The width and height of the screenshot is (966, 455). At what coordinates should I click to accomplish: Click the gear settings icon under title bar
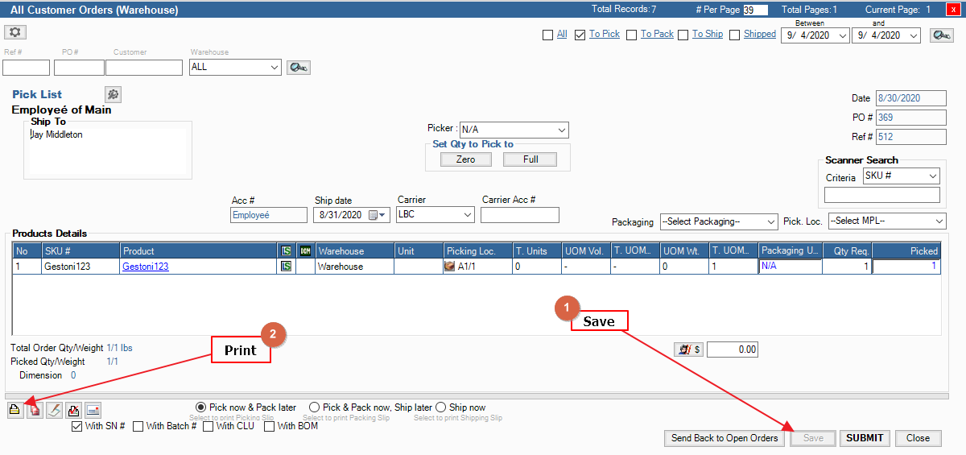click(x=16, y=32)
